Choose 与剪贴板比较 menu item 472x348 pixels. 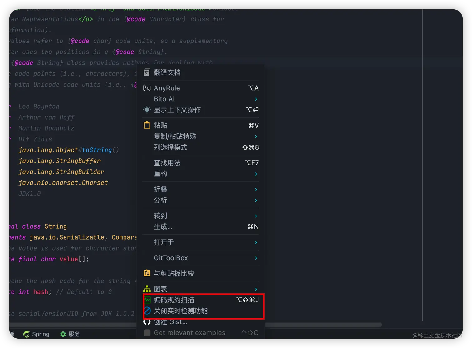(201, 273)
